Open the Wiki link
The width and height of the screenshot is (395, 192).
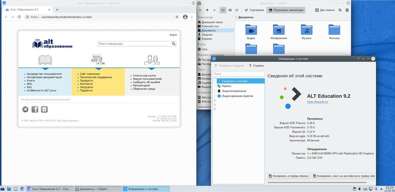point(29,84)
